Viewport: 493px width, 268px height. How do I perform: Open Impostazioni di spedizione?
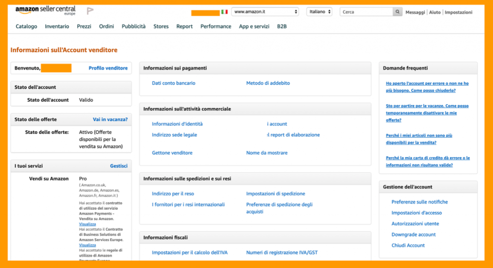coord(276,194)
